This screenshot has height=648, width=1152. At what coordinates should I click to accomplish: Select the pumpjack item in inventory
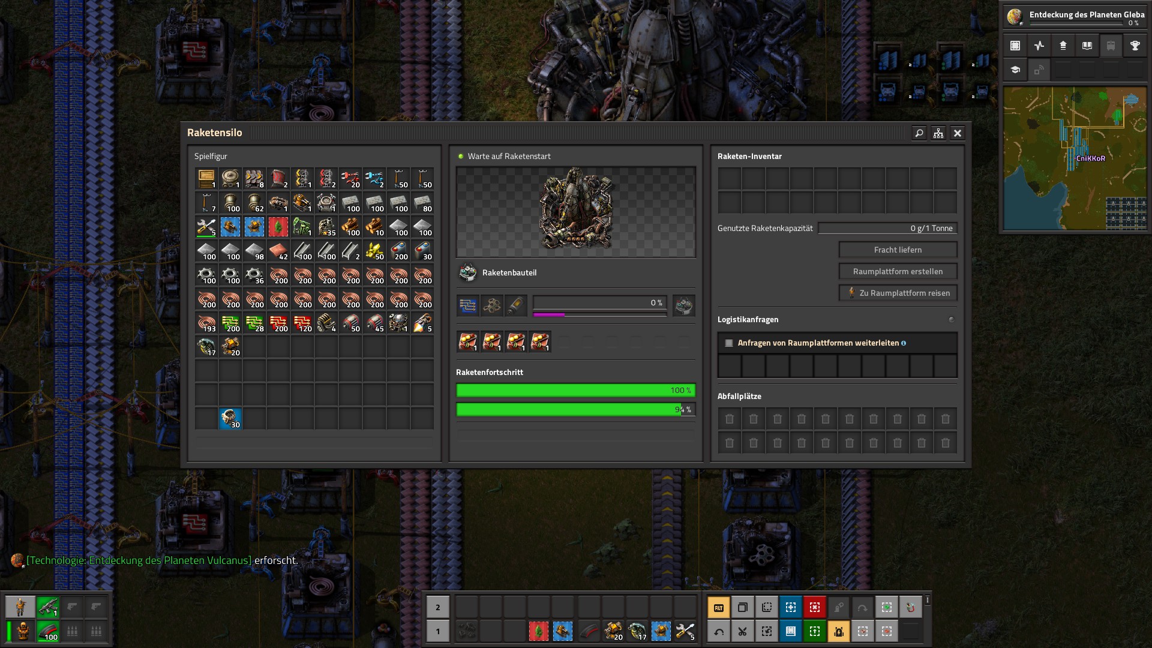[302, 226]
